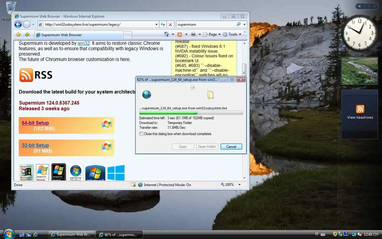Click Switch between windows quick launch icon
Screen dimensions: 382x239
tap(29, 235)
